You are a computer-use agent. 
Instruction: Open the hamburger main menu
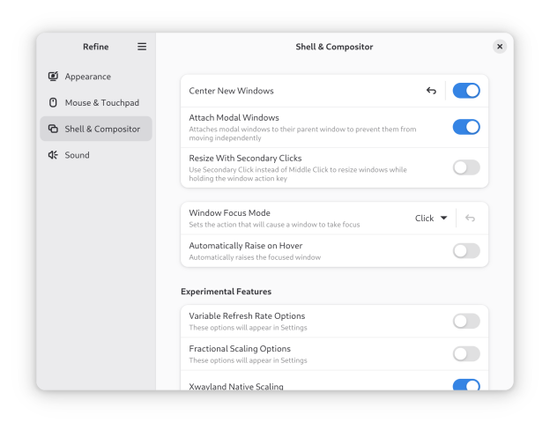tap(142, 47)
